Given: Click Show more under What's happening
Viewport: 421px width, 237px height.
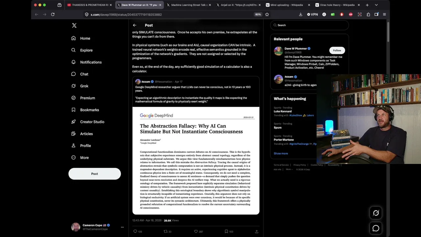Looking at the screenshot, I should pos(281,153).
